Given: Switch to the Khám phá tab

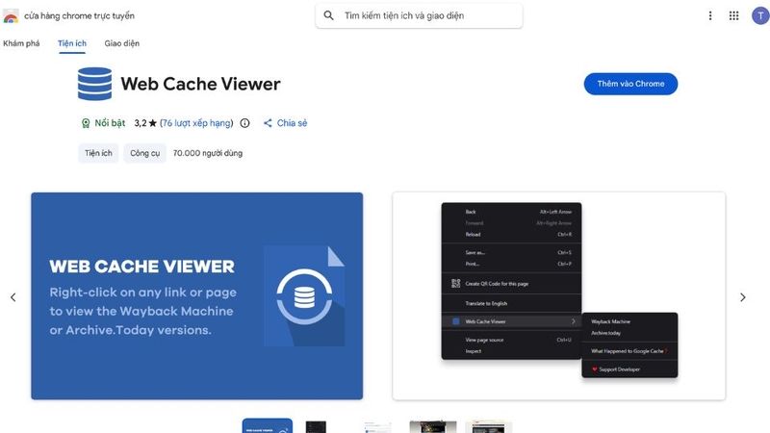Looking at the screenshot, I should click(x=21, y=43).
